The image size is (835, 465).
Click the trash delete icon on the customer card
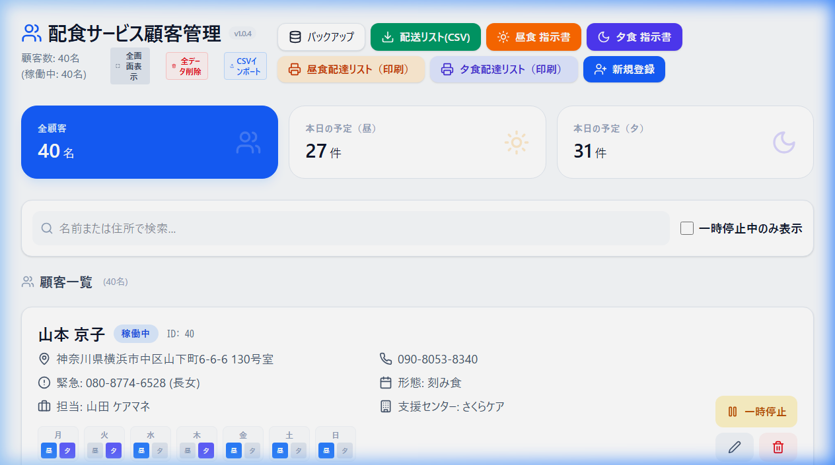778,447
